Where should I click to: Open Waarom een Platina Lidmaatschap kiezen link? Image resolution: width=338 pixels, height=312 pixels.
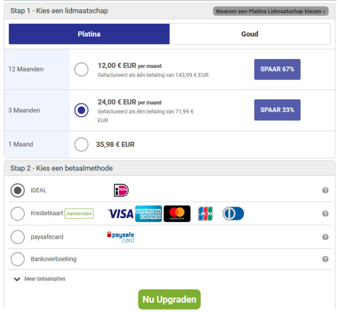point(271,11)
